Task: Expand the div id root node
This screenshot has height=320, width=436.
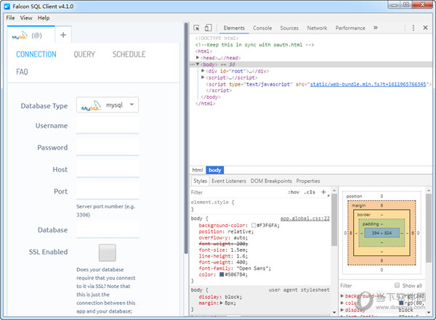Action: tap(203, 71)
